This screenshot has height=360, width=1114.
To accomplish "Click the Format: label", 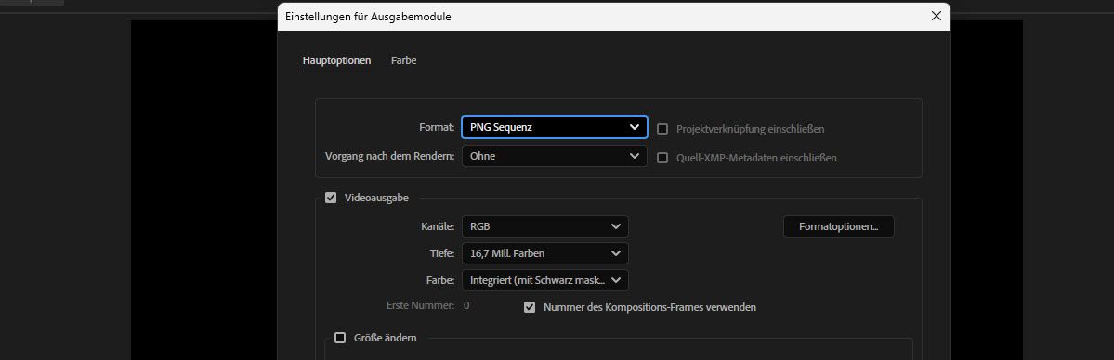I will [437, 128].
